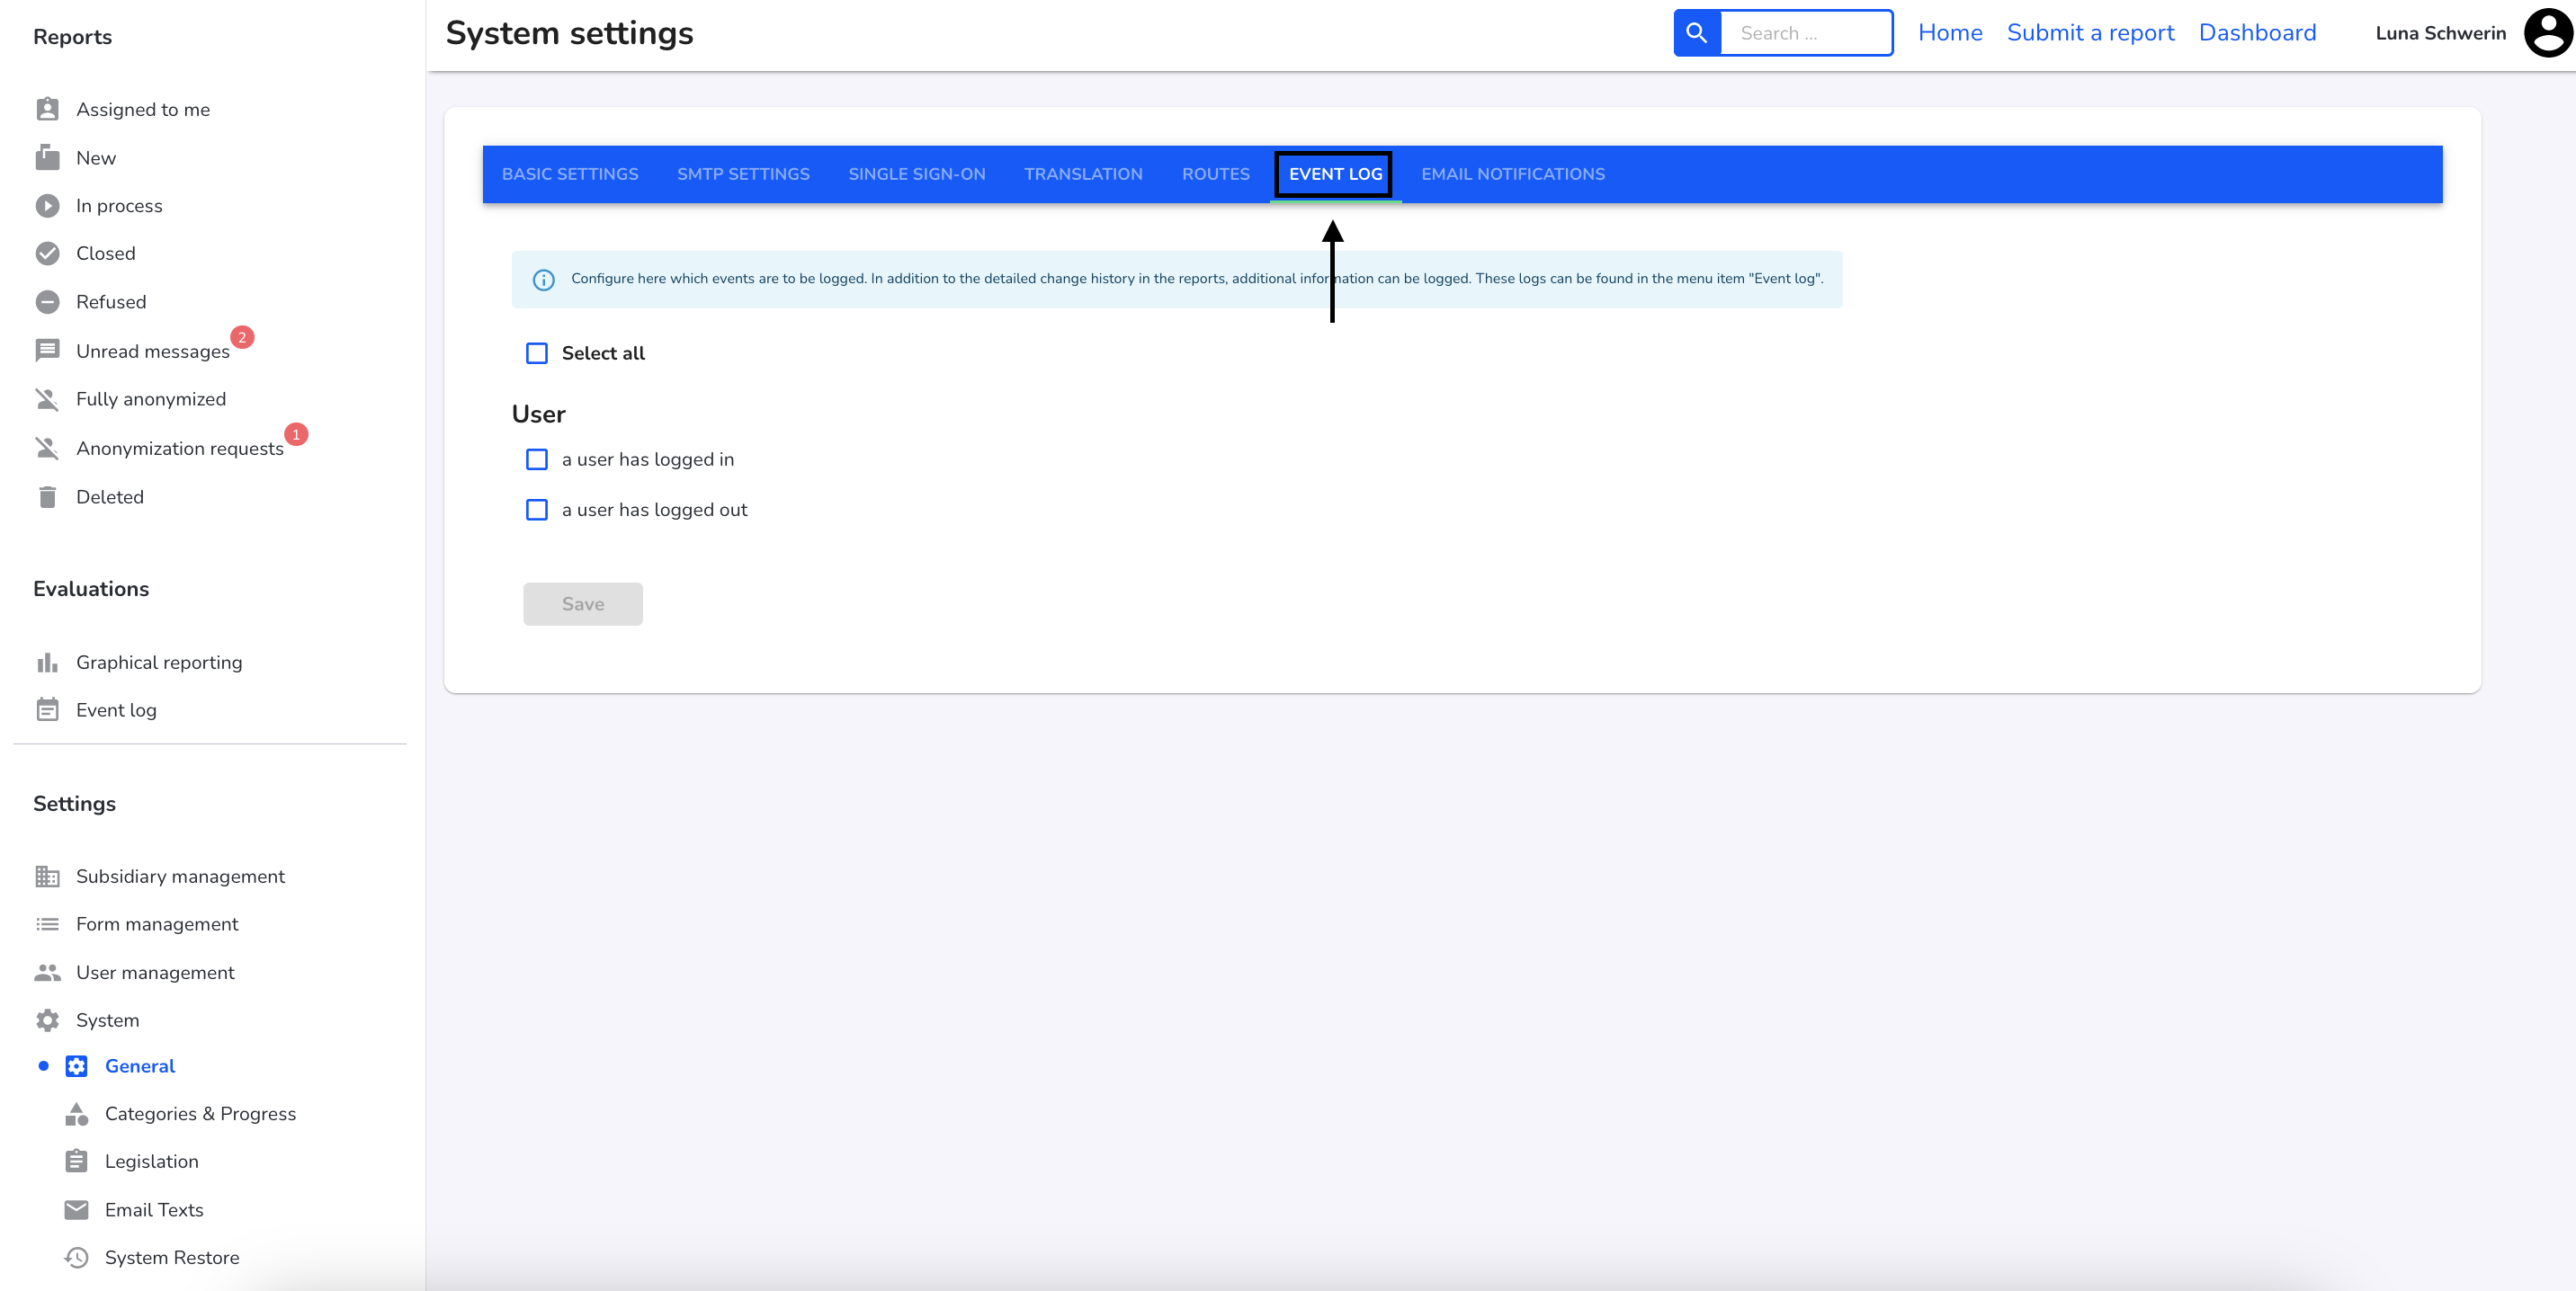Click the Unread messages sidebar icon

(x=48, y=351)
